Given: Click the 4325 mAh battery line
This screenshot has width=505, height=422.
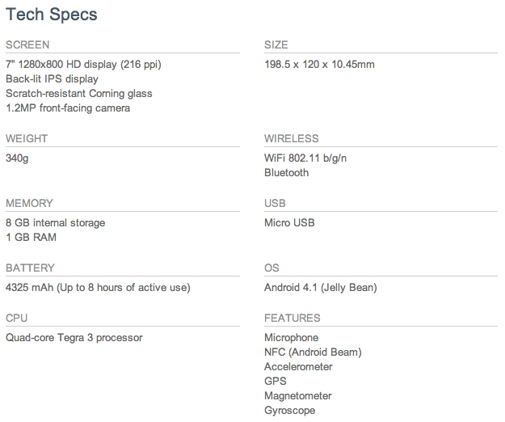Looking at the screenshot, I should pos(98,288).
